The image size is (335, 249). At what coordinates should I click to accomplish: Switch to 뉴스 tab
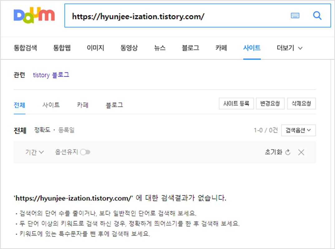point(160,48)
